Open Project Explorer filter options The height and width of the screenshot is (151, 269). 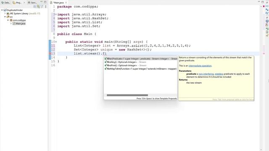42,7
